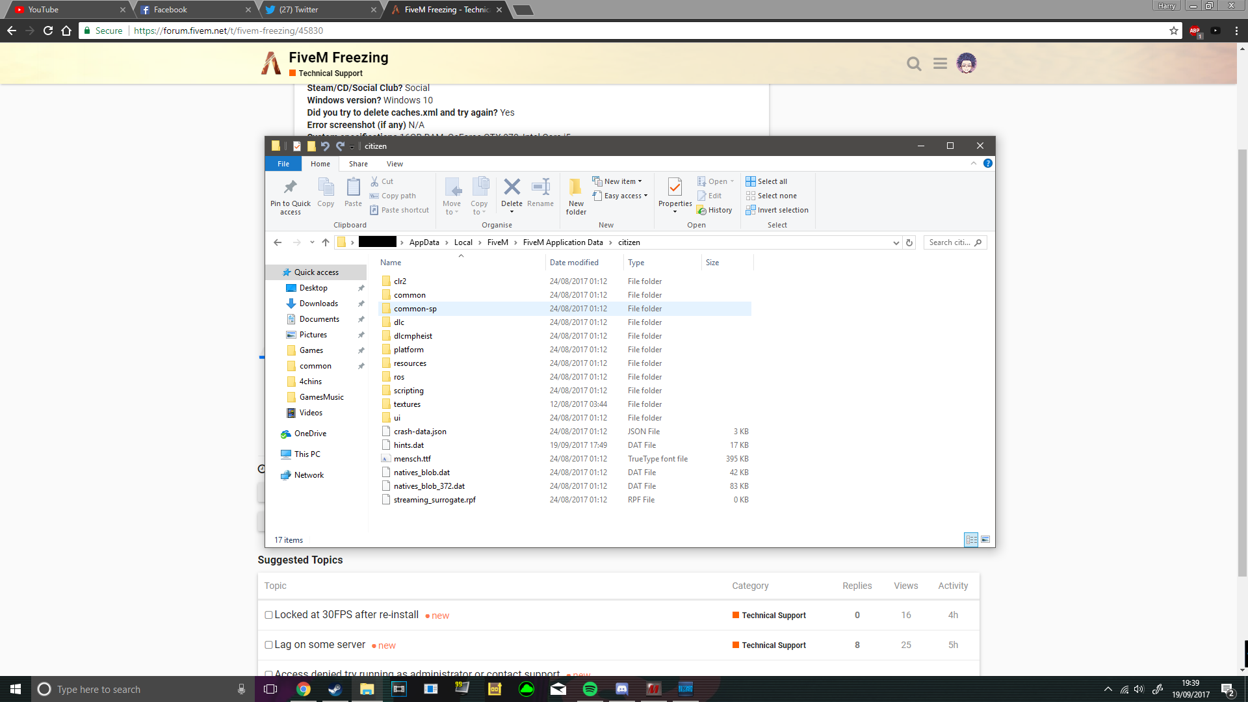Screen dimensions: 1248x702
Task: Open the Open button dropdown arrow
Action: click(x=732, y=181)
